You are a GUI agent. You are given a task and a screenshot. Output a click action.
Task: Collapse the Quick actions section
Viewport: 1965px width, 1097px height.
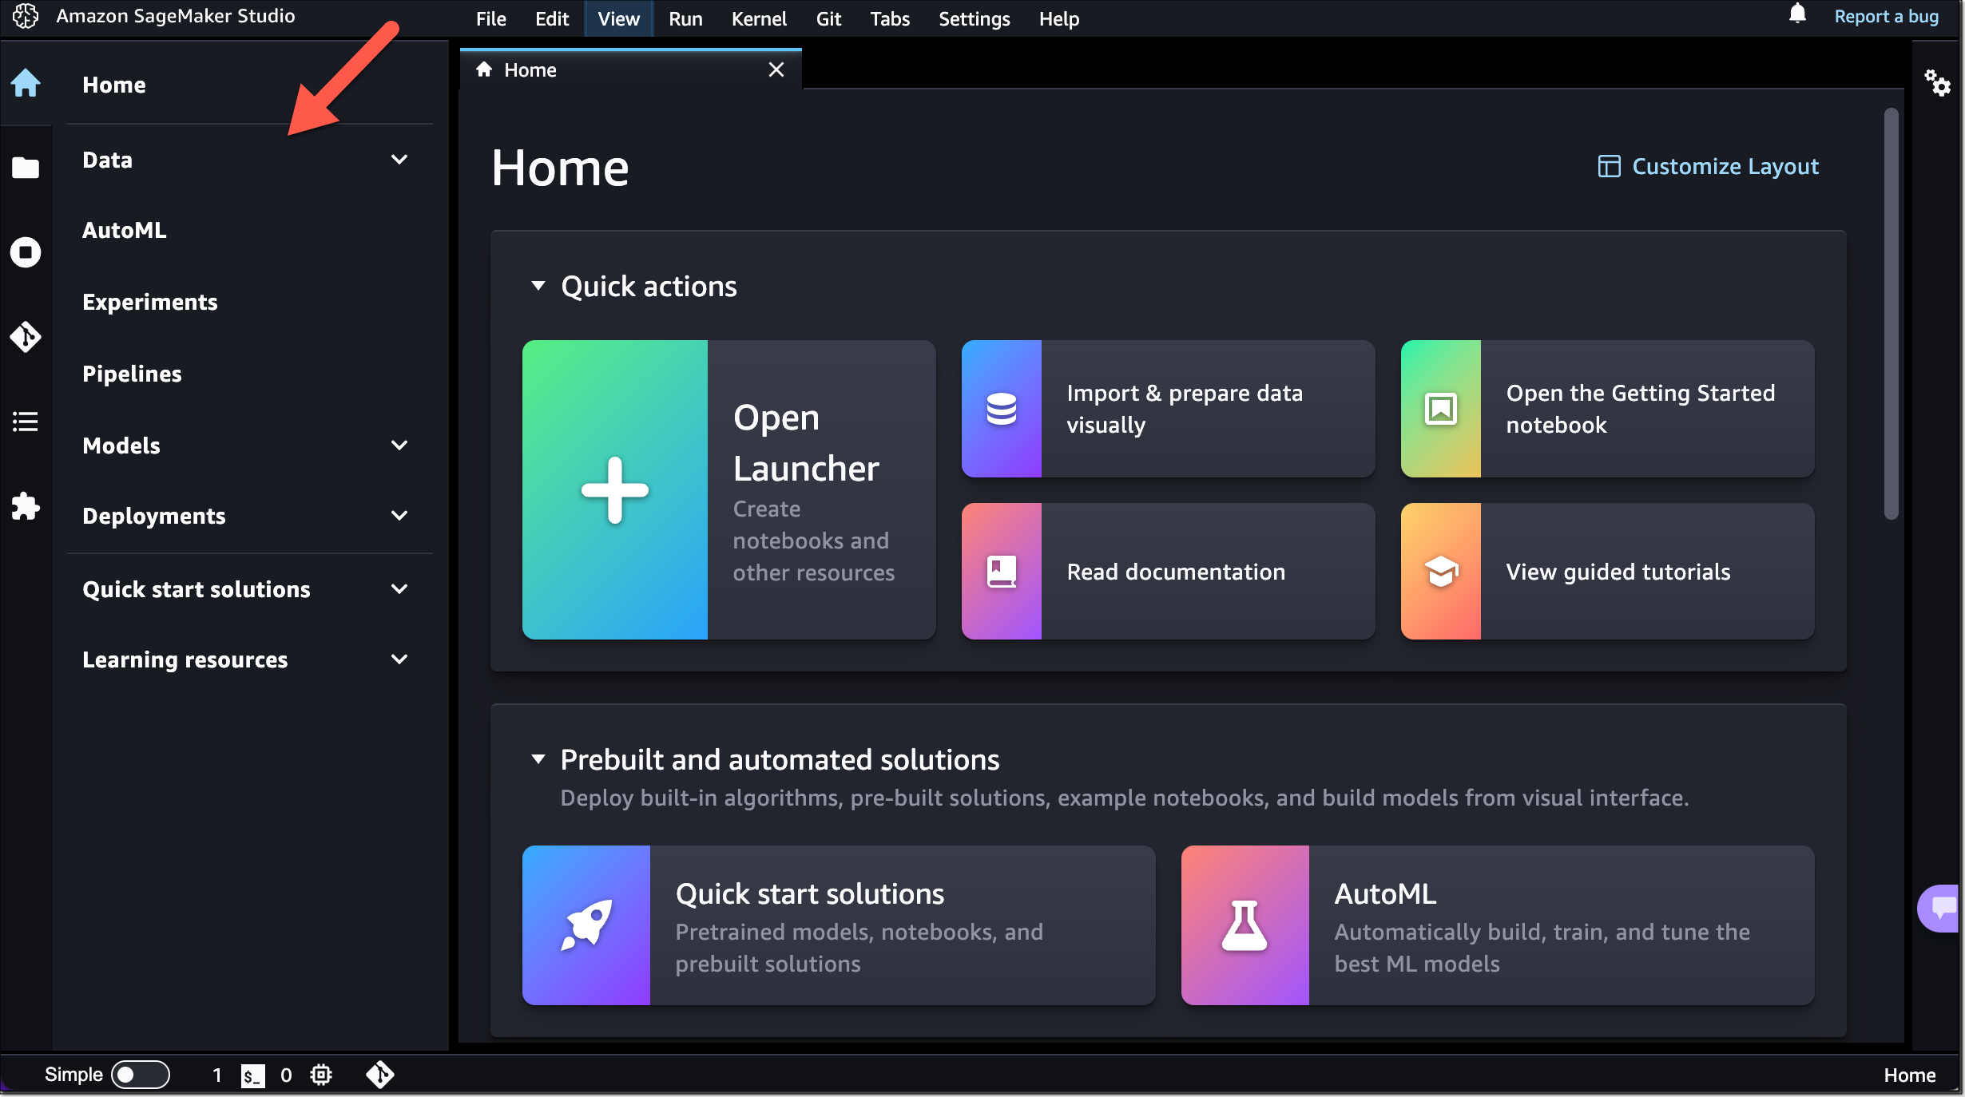click(538, 287)
